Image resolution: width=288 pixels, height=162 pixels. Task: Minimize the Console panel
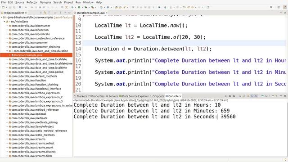281,96
